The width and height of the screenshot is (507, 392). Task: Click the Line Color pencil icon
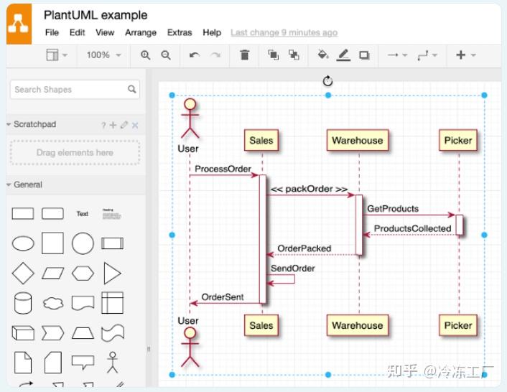pyautogui.click(x=343, y=55)
